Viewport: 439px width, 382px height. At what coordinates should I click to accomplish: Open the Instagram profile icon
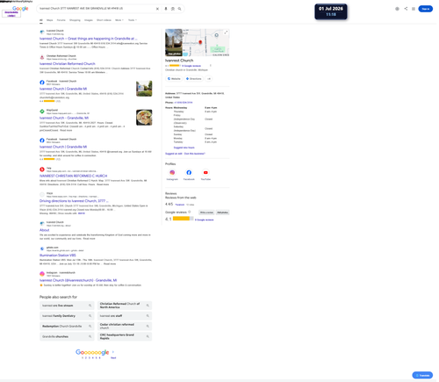click(x=172, y=173)
